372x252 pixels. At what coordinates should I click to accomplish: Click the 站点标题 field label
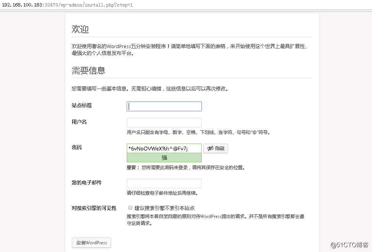82,105
